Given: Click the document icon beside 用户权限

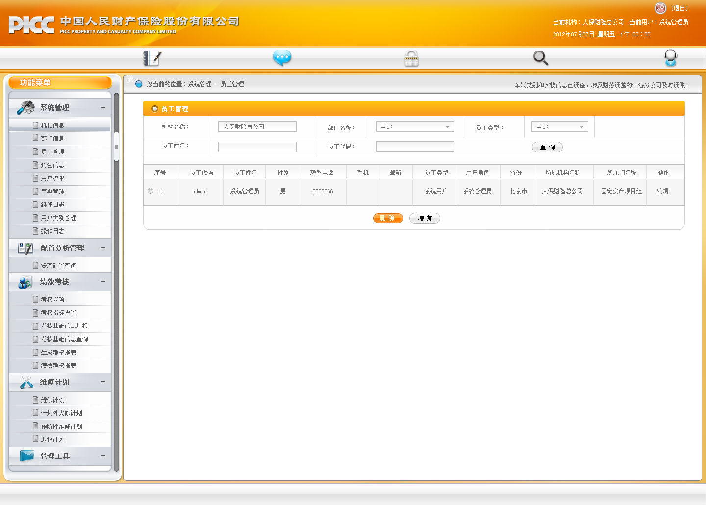Looking at the screenshot, I should pos(35,178).
